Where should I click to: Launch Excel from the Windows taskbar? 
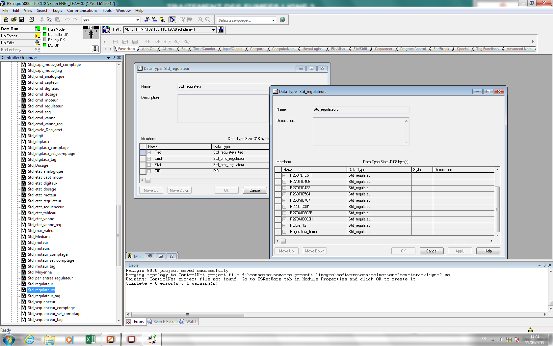90,339
